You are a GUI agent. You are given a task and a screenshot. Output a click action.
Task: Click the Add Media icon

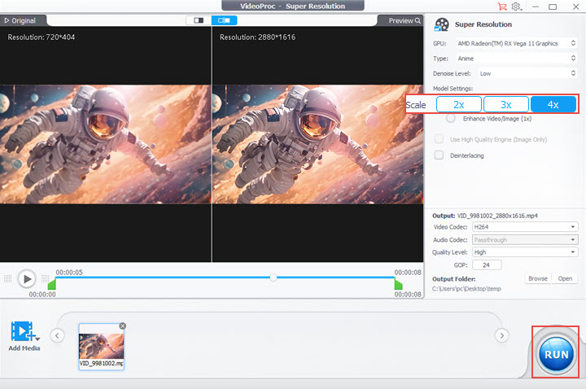[x=24, y=331]
